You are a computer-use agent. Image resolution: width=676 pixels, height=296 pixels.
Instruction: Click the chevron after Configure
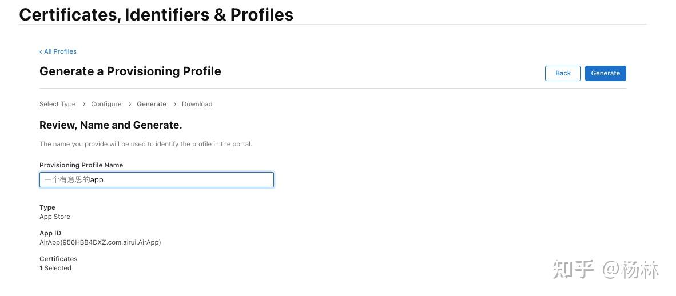[x=130, y=104]
